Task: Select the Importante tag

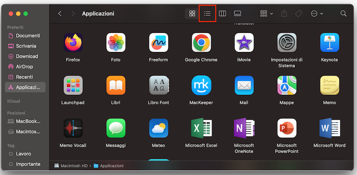Action: point(25,164)
